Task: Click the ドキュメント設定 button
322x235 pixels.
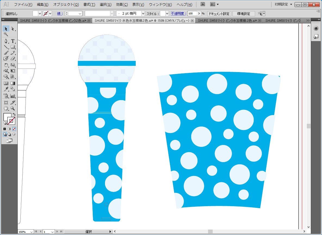Action: click(x=219, y=14)
